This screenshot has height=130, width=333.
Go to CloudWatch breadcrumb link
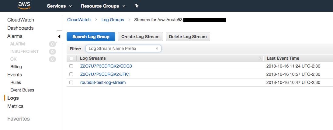pyautogui.click(x=79, y=20)
